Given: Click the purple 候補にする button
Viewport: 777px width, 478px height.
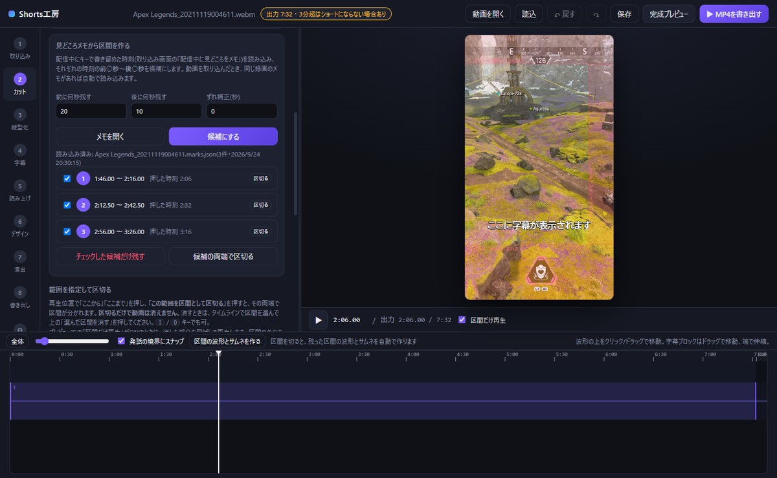Looking at the screenshot, I should click(x=223, y=136).
